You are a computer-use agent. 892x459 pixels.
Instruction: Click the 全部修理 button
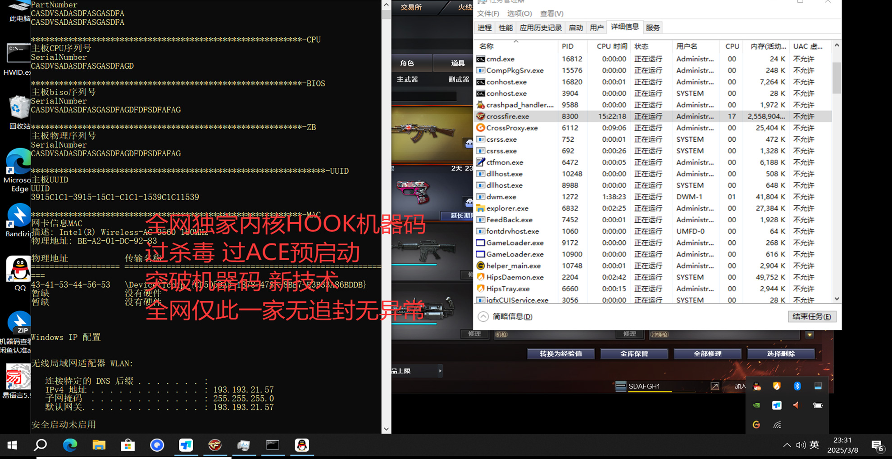point(707,354)
